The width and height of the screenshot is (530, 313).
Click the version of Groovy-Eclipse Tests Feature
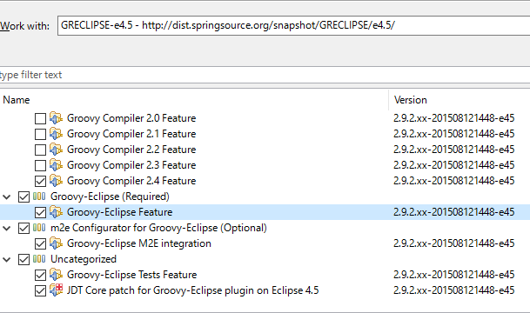click(454, 275)
